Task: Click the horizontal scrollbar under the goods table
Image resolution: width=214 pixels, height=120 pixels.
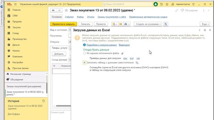Action: click(x=63, y=106)
